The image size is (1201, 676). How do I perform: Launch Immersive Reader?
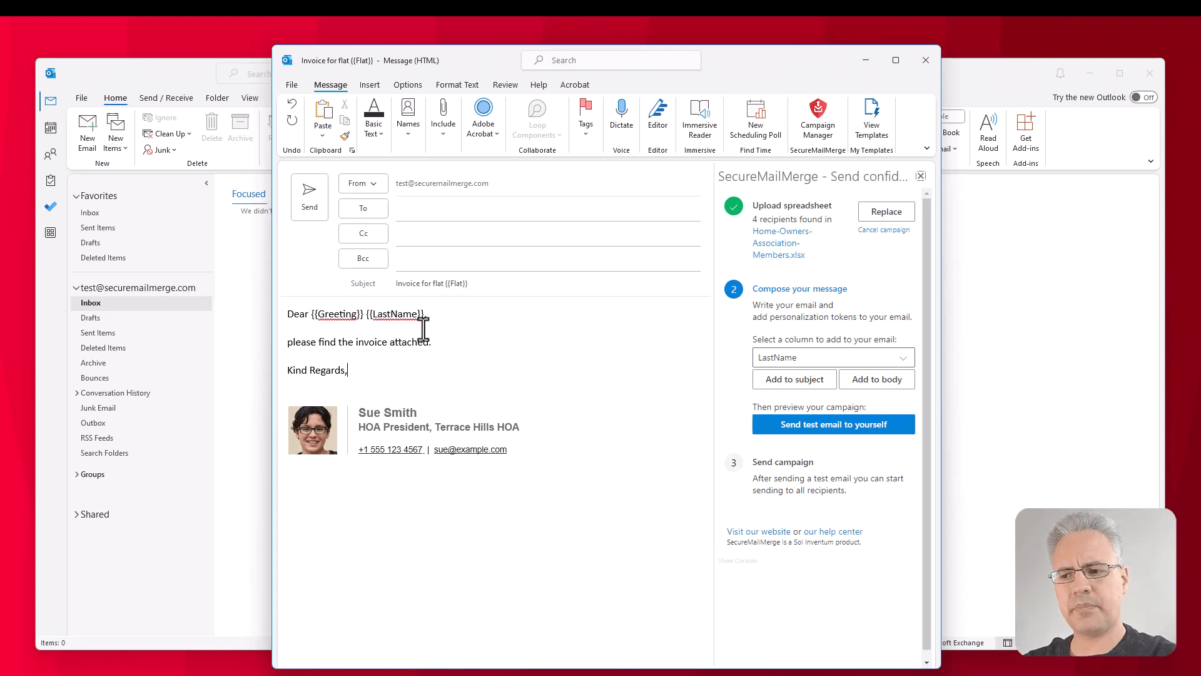[699, 119]
